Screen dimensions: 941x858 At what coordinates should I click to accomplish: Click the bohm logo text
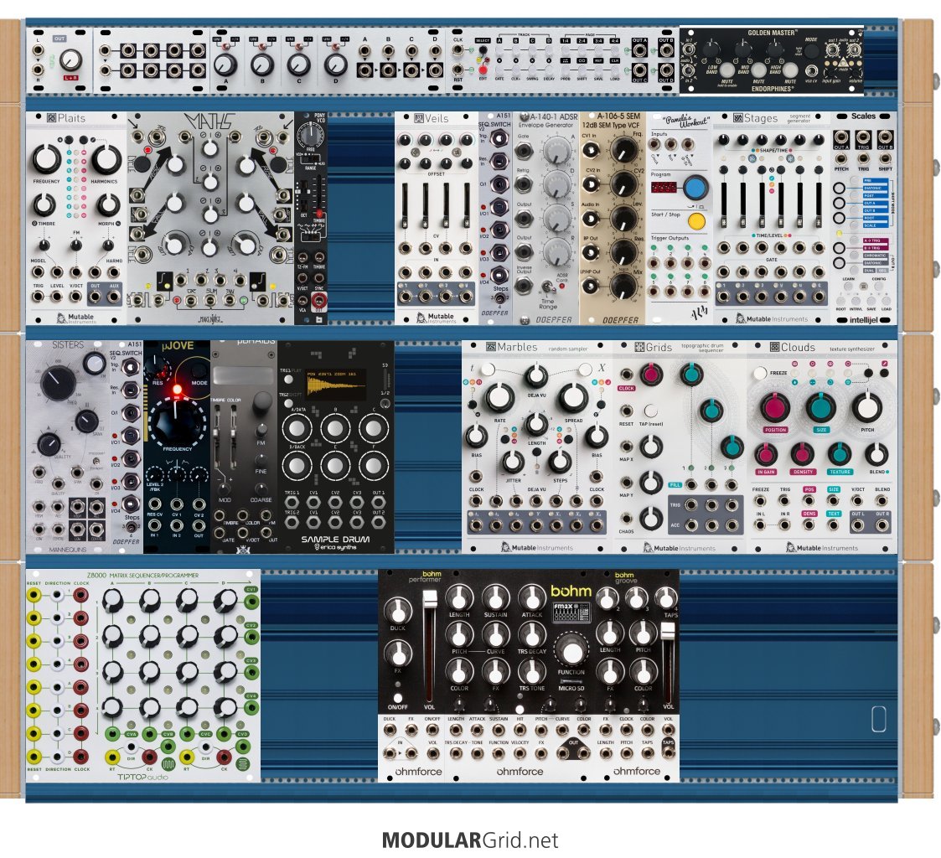point(571,591)
